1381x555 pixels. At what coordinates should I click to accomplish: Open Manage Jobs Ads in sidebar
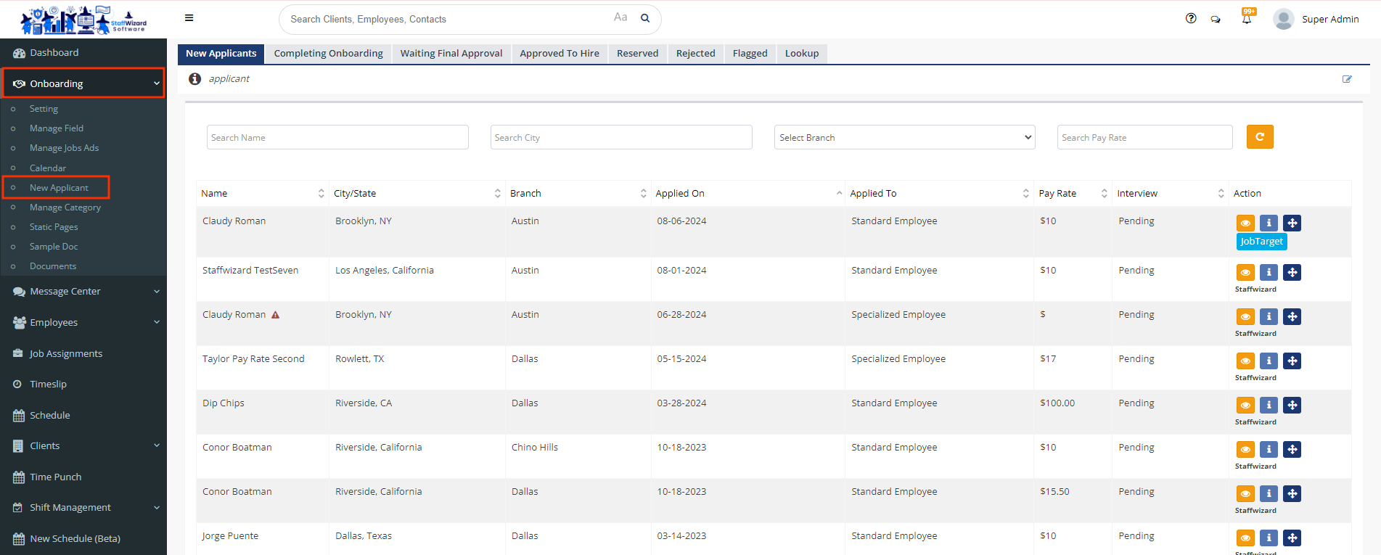tap(64, 148)
